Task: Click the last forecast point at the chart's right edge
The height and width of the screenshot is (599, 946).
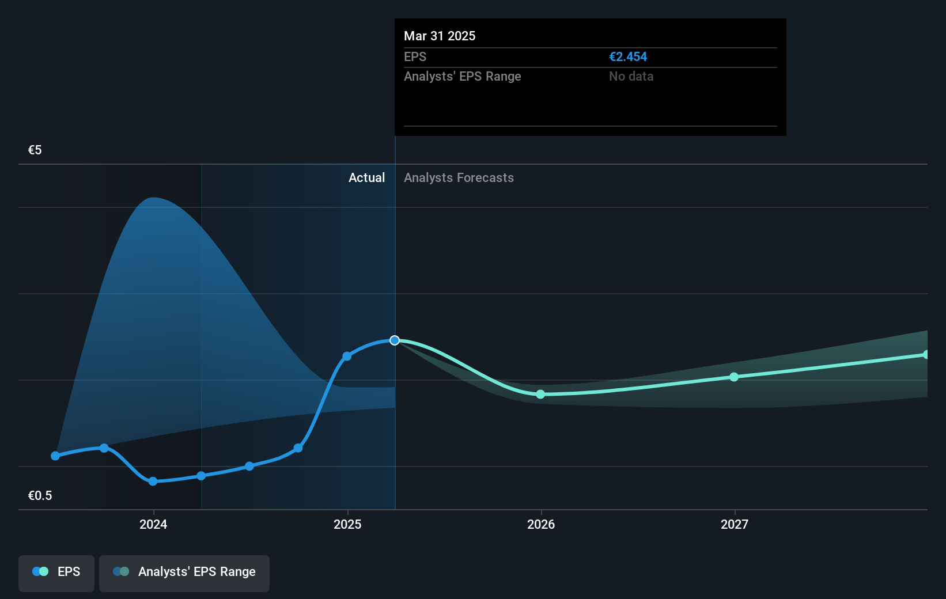Action: tap(926, 355)
